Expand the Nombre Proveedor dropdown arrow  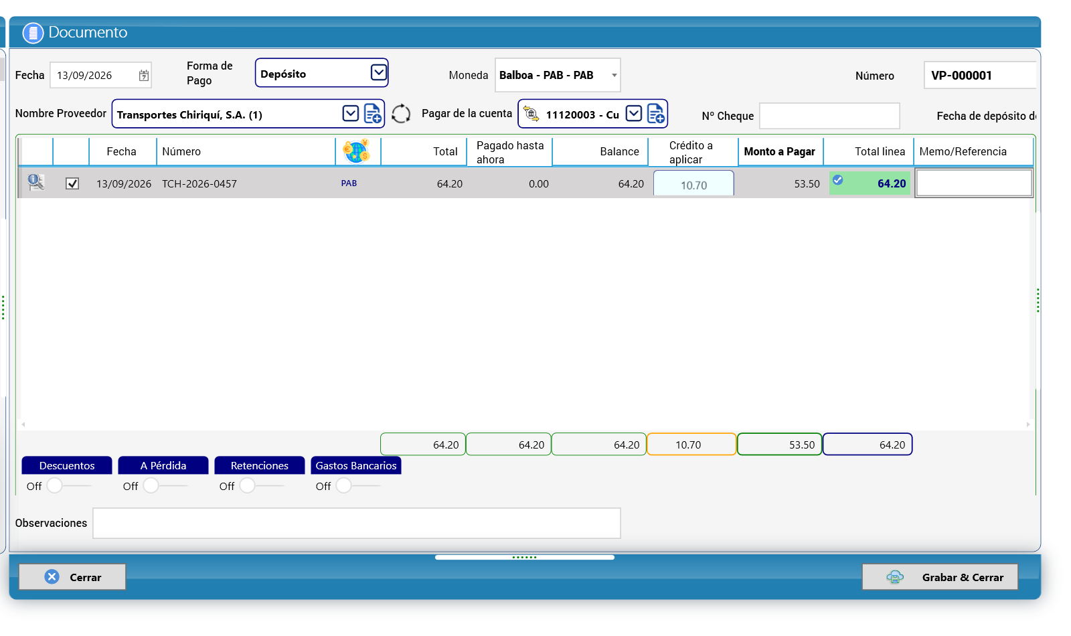tap(351, 113)
